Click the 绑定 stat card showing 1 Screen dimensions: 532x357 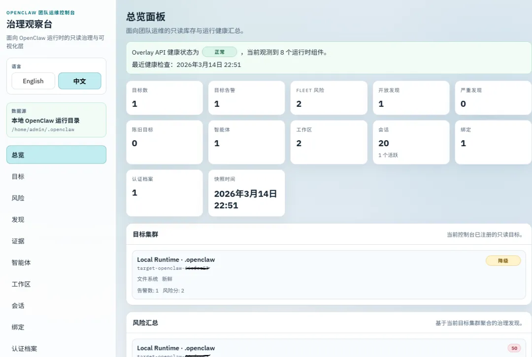pos(493,142)
